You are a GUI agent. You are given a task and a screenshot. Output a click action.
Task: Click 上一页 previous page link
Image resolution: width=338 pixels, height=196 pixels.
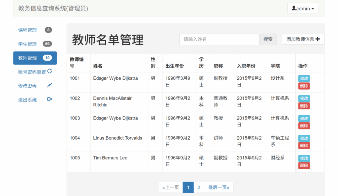click(171, 187)
